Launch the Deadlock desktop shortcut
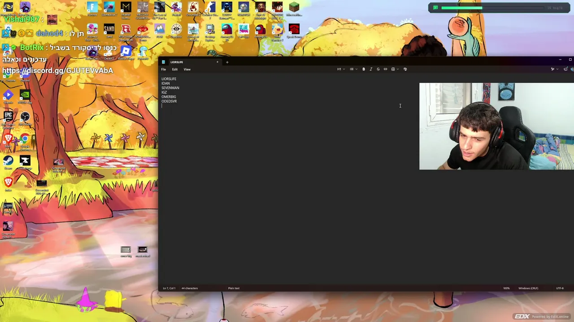The height and width of the screenshot is (322, 574). click(x=176, y=31)
